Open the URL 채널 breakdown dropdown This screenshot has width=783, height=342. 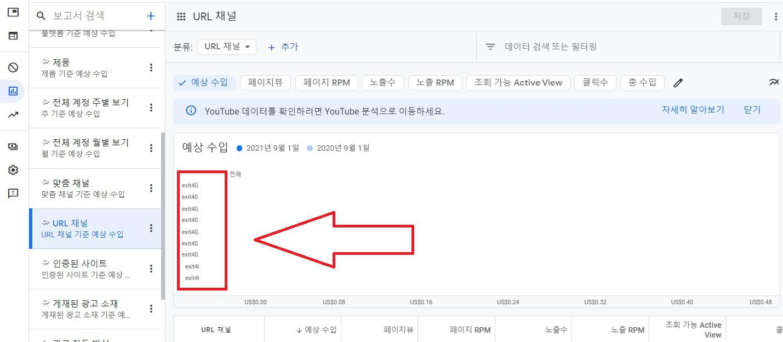click(227, 47)
